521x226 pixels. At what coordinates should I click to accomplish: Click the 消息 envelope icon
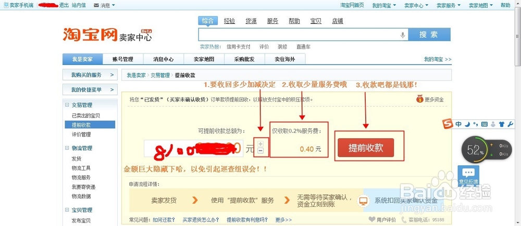(x=96, y=5)
